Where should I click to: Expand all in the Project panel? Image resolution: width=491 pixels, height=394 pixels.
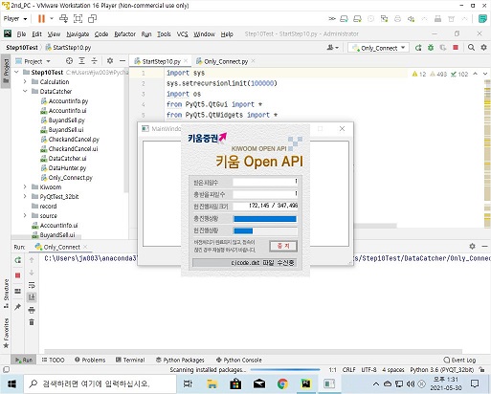(x=81, y=61)
